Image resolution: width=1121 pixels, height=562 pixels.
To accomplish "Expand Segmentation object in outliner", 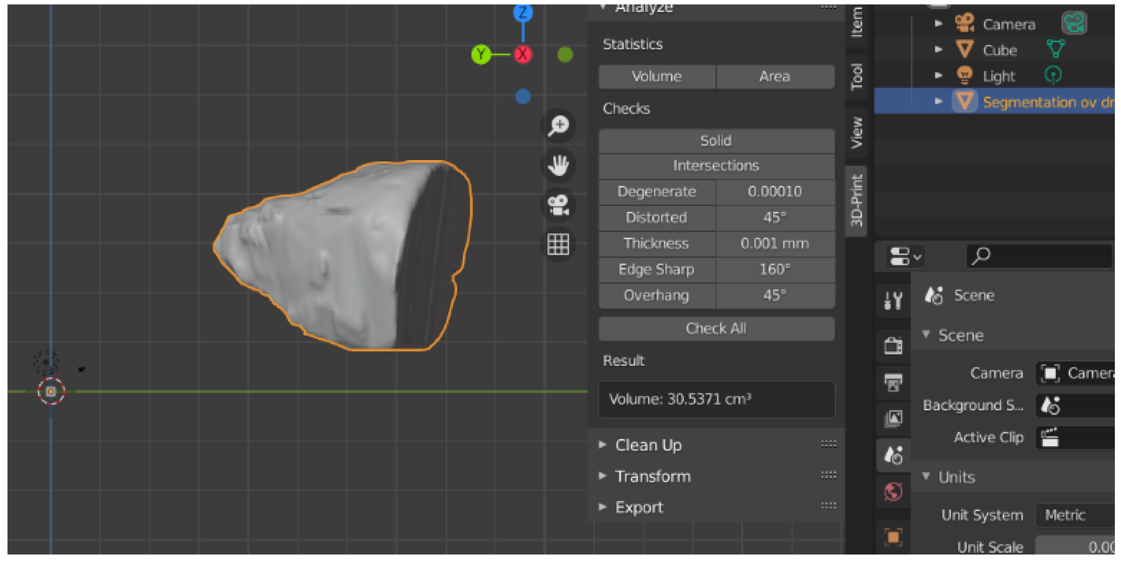I will point(938,102).
